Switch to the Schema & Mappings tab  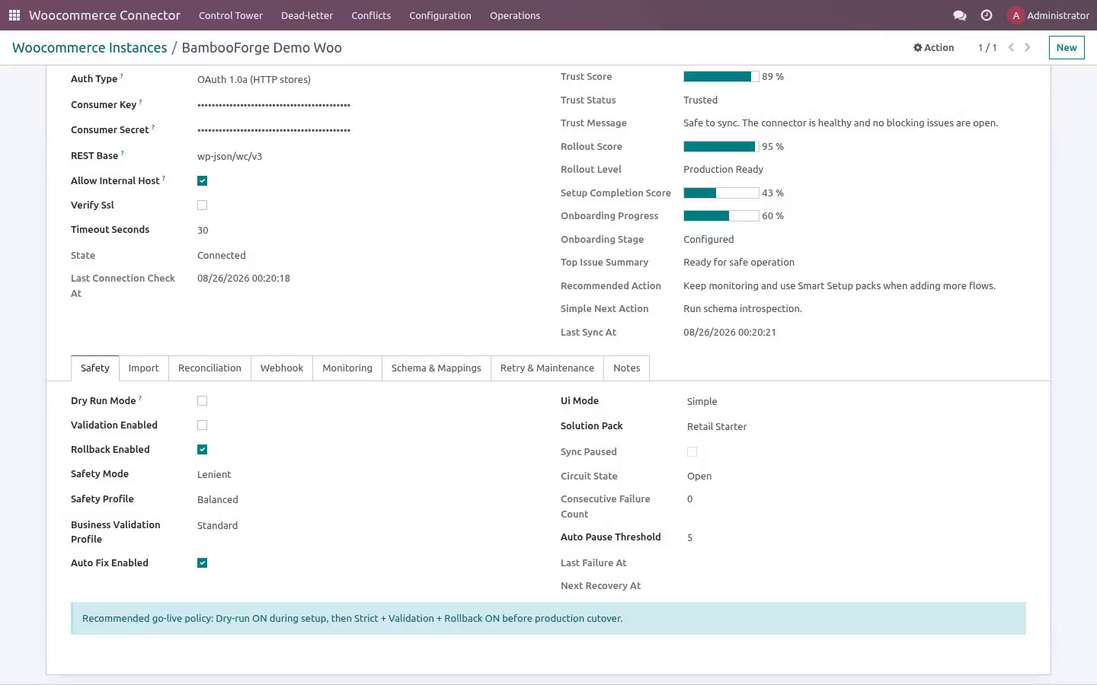[437, 368]
